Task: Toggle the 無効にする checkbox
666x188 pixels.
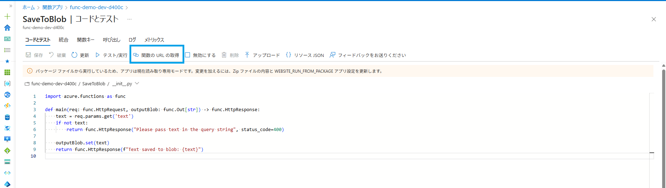Action: click(200, 55)
